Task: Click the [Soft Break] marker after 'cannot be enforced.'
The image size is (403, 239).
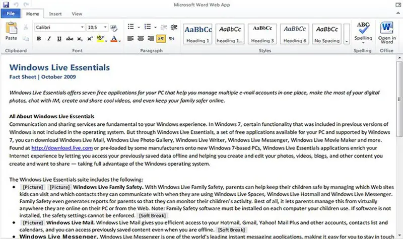Action: point(153,216)
